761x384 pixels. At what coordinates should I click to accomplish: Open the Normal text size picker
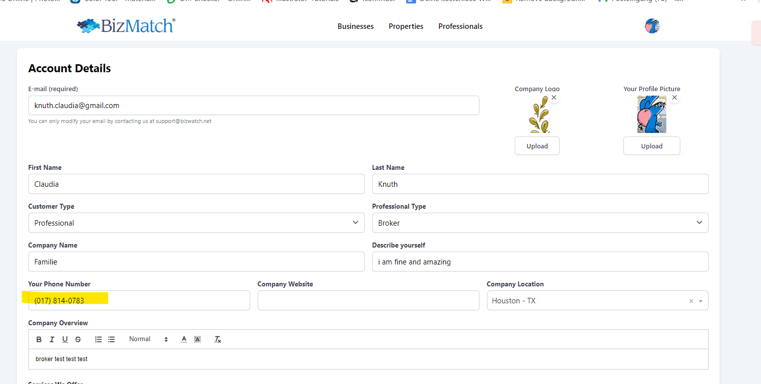148,339
